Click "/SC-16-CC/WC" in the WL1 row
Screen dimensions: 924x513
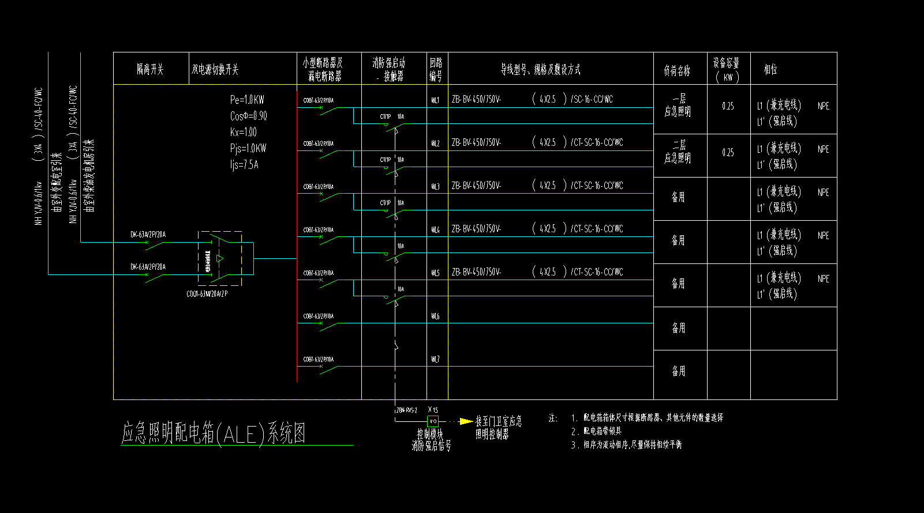(x=592, y=99)
